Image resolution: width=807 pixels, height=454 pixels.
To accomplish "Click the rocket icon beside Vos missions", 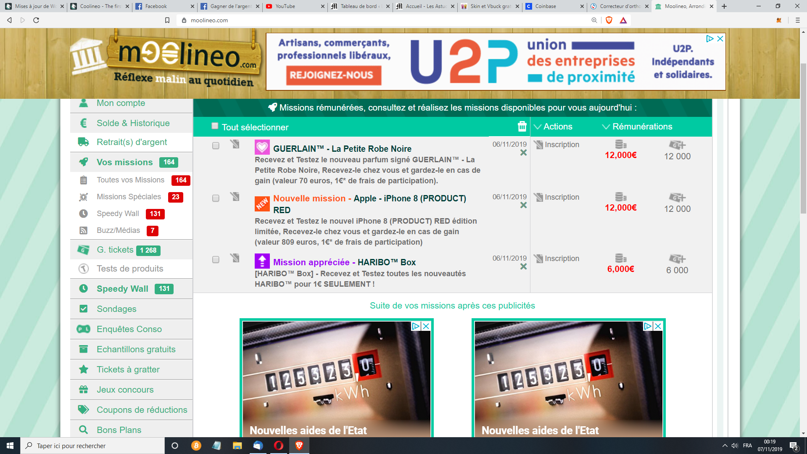I will (84, 162).
